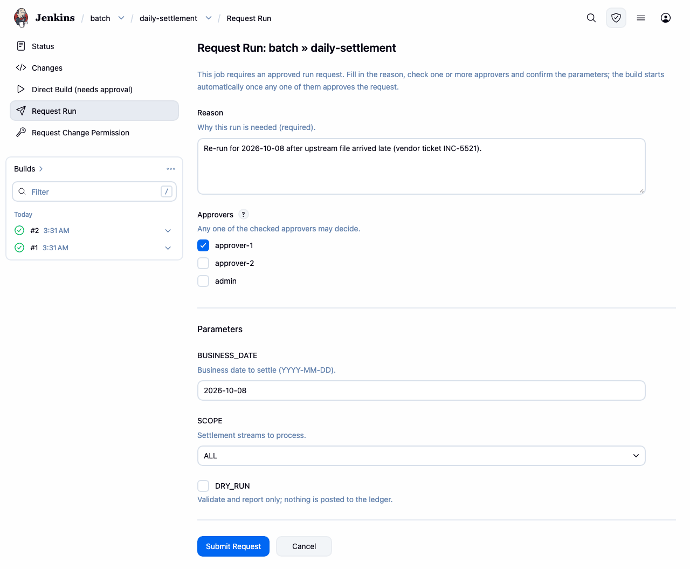The image size is (690, 569).
Task: Expand build #1 dropdown chevron
Action: coord(168,248)
